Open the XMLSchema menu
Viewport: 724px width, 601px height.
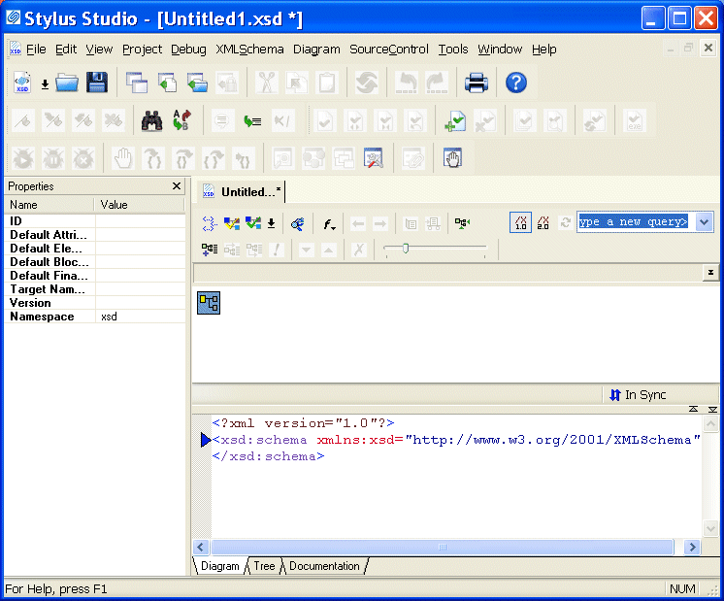coord(249,50)
